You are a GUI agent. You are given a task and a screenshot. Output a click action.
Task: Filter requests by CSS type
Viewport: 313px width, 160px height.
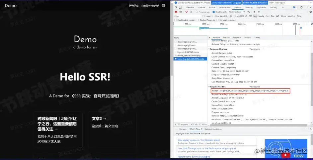[250, 16]
